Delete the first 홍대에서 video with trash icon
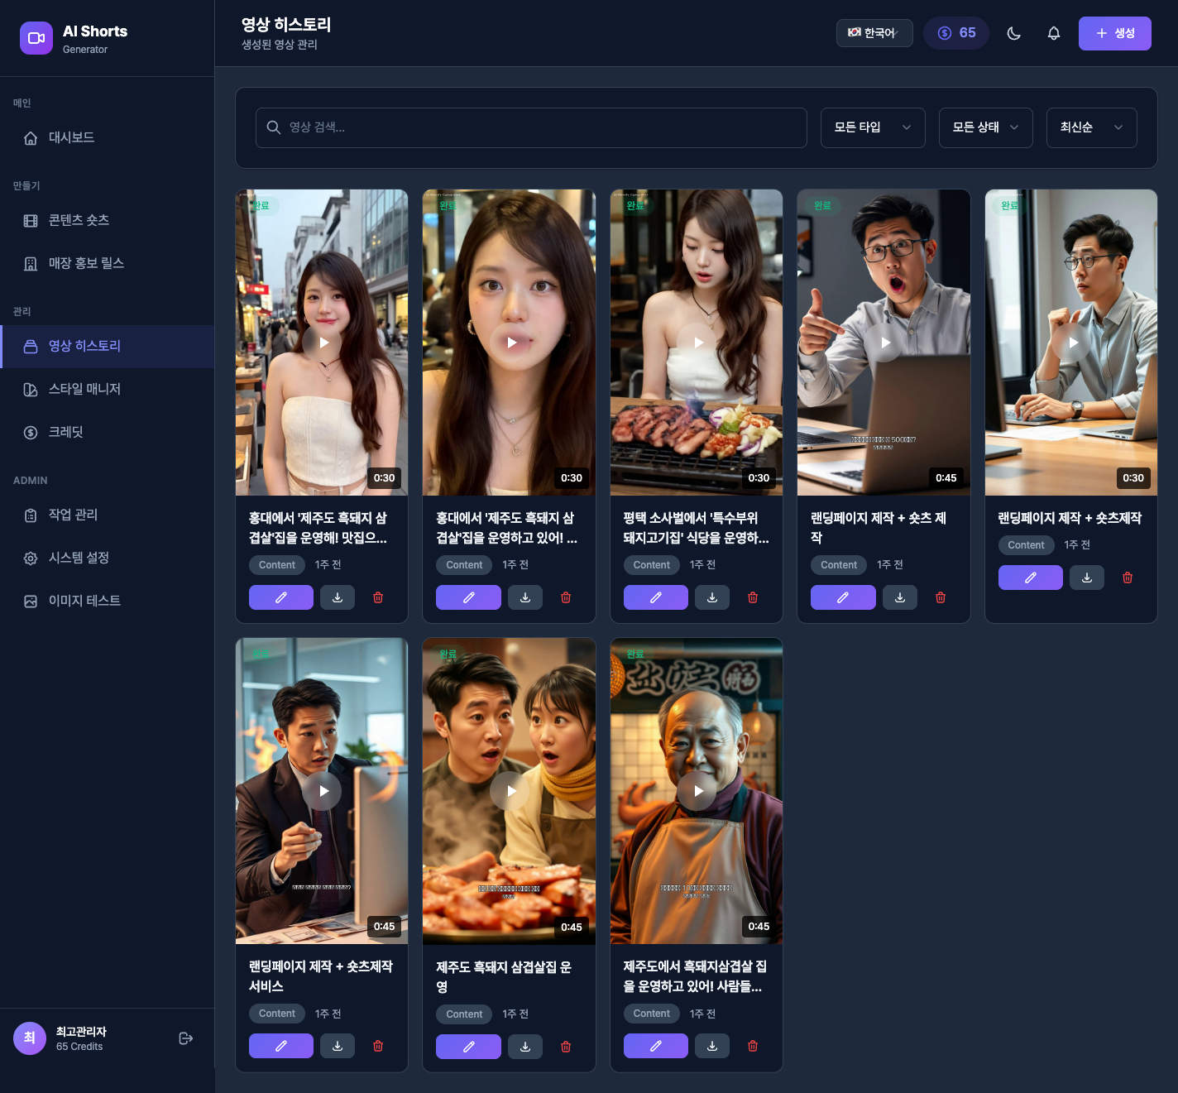This screenshot has height=1093, width=1178. (x=378, y=597)
